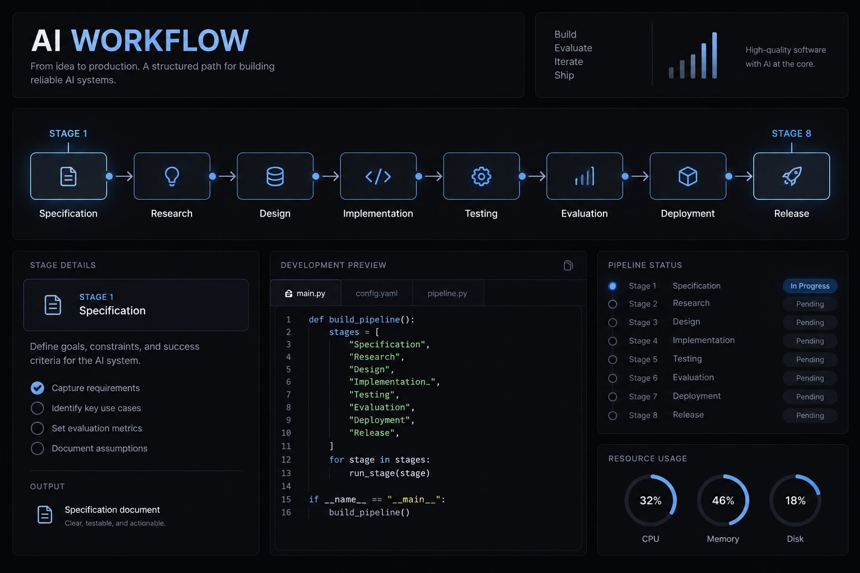
Task: Choose the Implementation stage code icon
Action: pos(378,176)
